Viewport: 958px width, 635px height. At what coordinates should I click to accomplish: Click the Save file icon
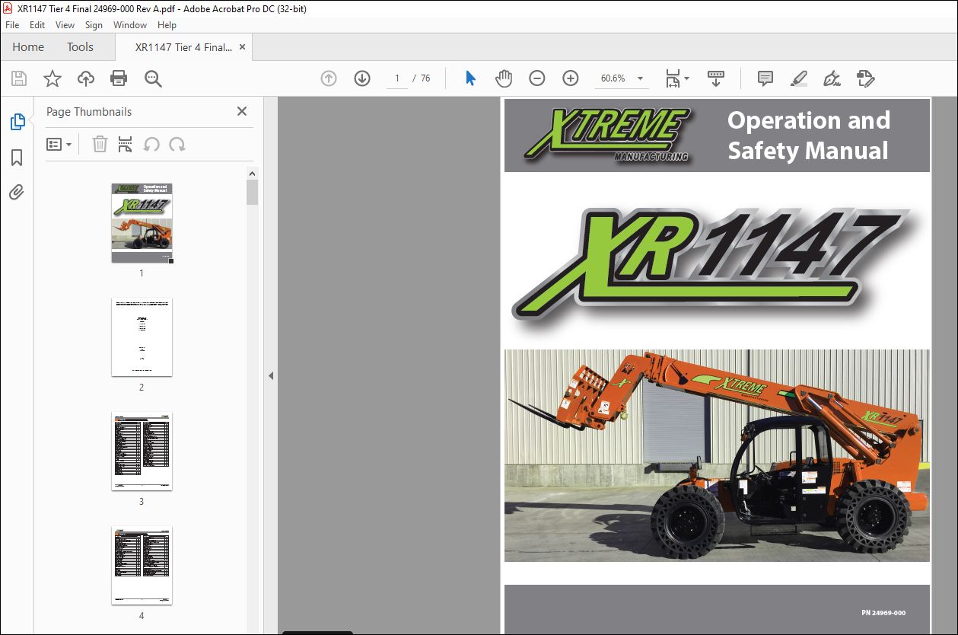(x=19, y=78)
